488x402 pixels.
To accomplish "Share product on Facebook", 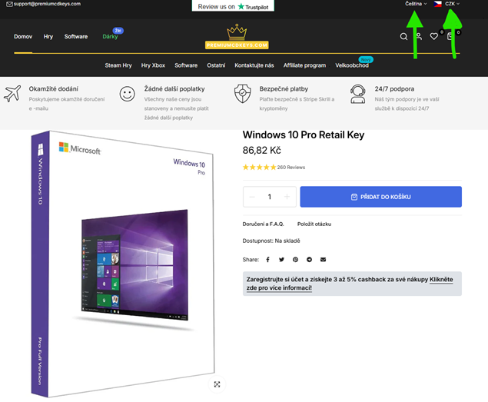I will click(x=267, y=259).
